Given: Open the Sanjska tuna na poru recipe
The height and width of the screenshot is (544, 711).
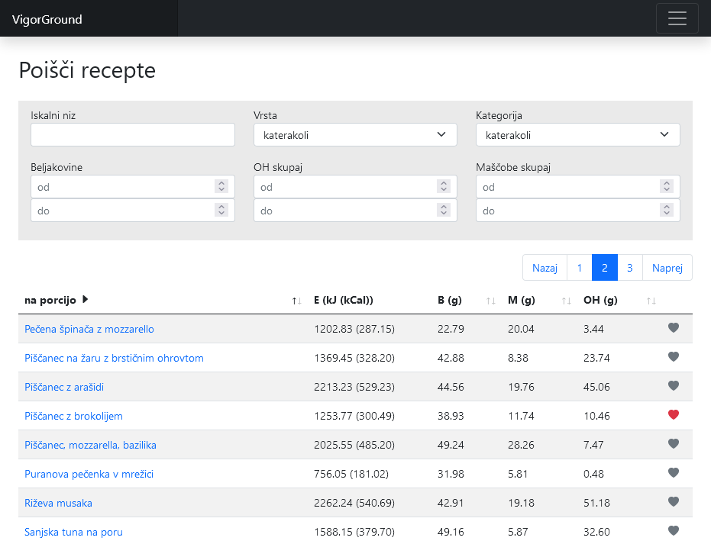Looking at the screenshot, I should coord(73,532).
